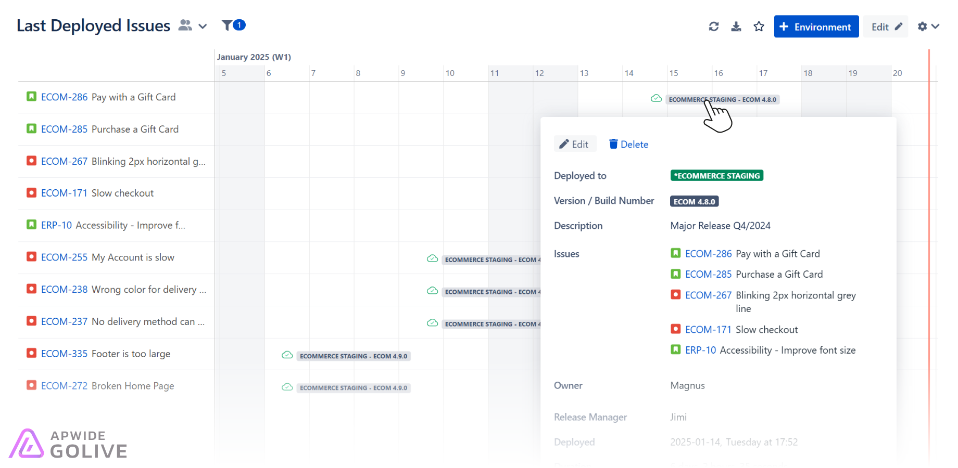Click the cloud icon in ECOM-255 row
Viewport: 958px width, 468px height.
(x=432, y=259)
